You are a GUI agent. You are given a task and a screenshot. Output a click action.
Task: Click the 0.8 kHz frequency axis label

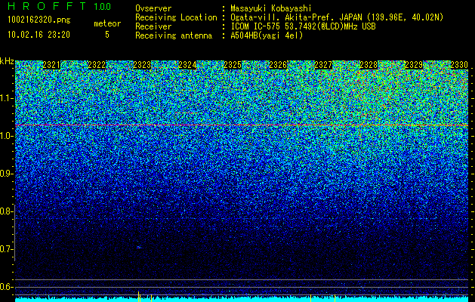(6, 211)
